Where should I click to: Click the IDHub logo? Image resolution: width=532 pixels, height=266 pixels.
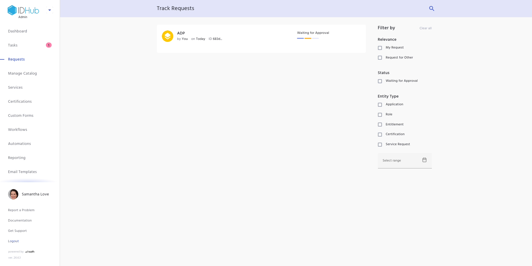(23, 11)
